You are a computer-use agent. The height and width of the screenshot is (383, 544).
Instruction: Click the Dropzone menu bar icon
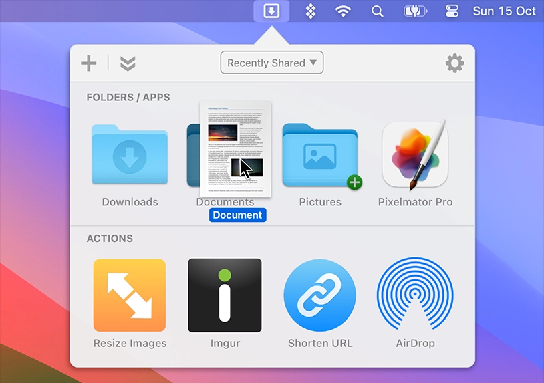click(x=271, y=11)
